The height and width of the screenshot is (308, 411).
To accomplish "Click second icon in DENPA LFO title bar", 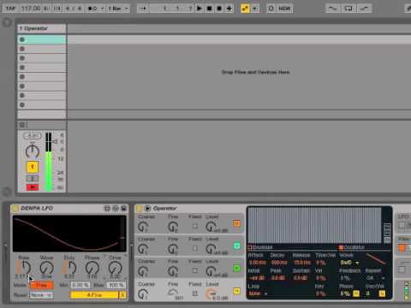I will pos(116,209).
